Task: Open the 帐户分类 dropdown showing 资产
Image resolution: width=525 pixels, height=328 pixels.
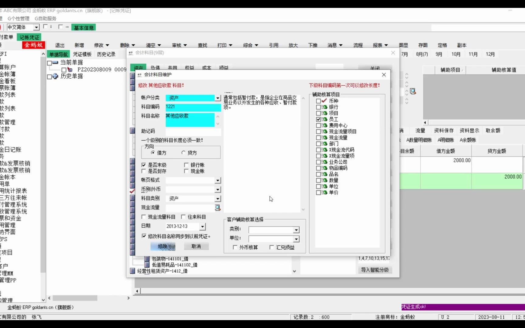Action: [x=218, y=98]
